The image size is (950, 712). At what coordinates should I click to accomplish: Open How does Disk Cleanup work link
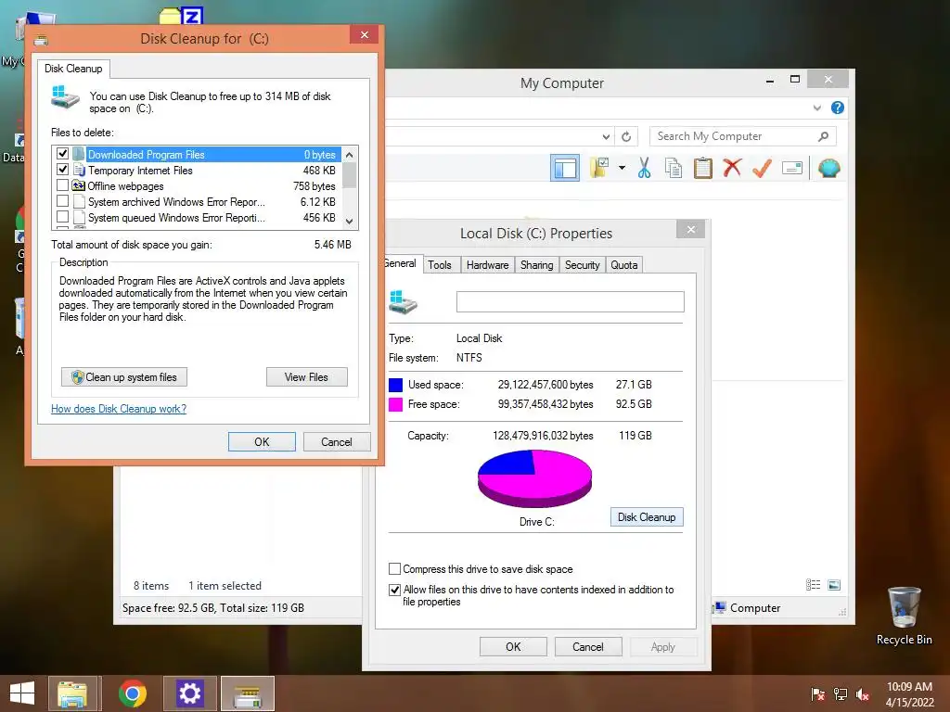(x=119, y=409)
